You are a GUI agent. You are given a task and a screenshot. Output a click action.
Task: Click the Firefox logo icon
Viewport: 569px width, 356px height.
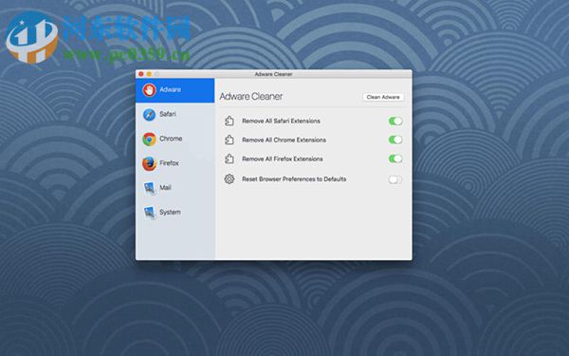pos(149,163)
